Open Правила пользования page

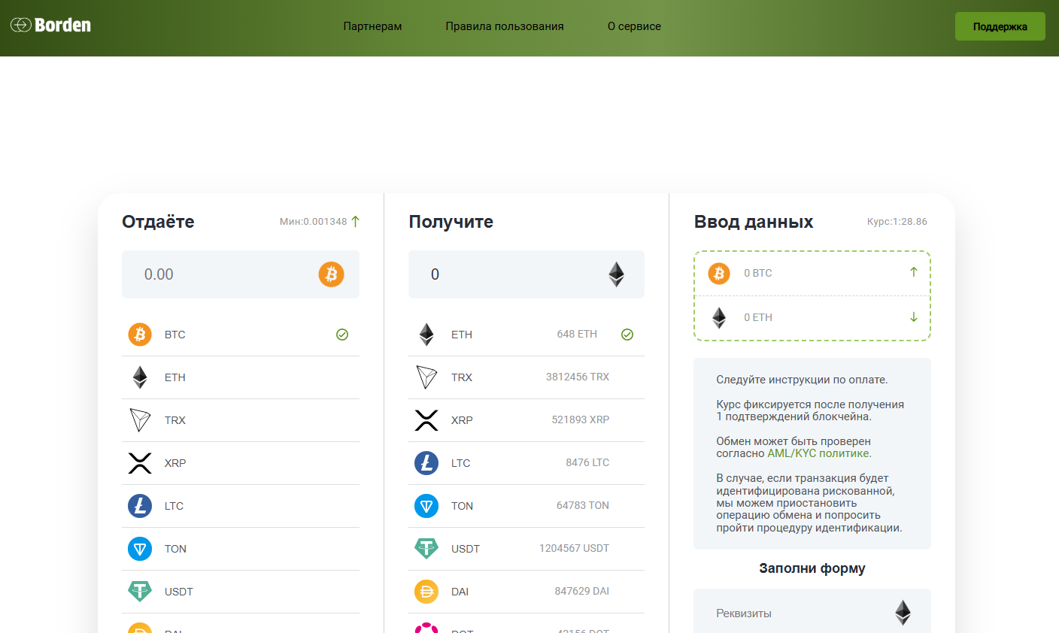(x=504, y=26)
